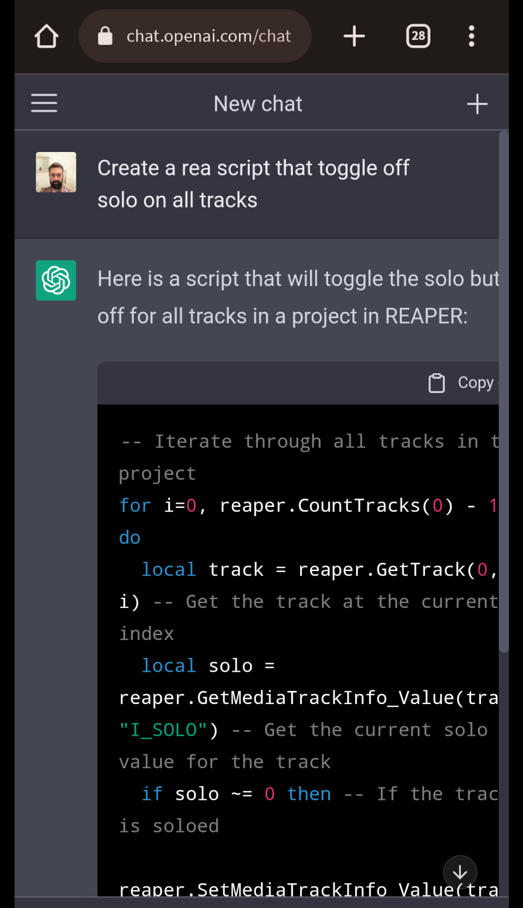Click the "Create a rea script" prompt message
Viewport: 523px width, 908px height.
click(x=253, y=184)
